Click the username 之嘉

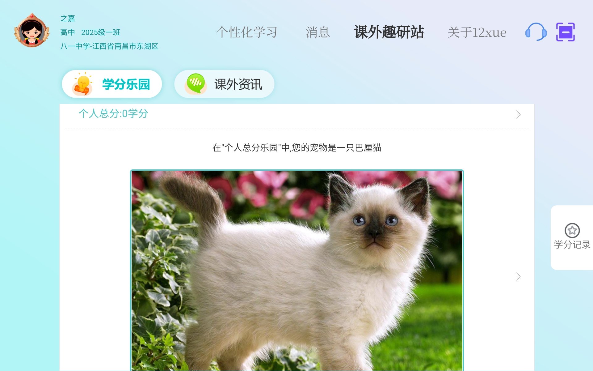click(68, 18)
